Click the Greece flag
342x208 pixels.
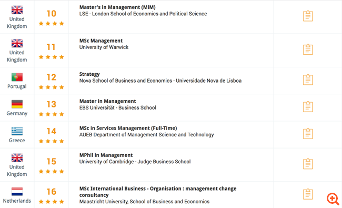coord(17,131)
